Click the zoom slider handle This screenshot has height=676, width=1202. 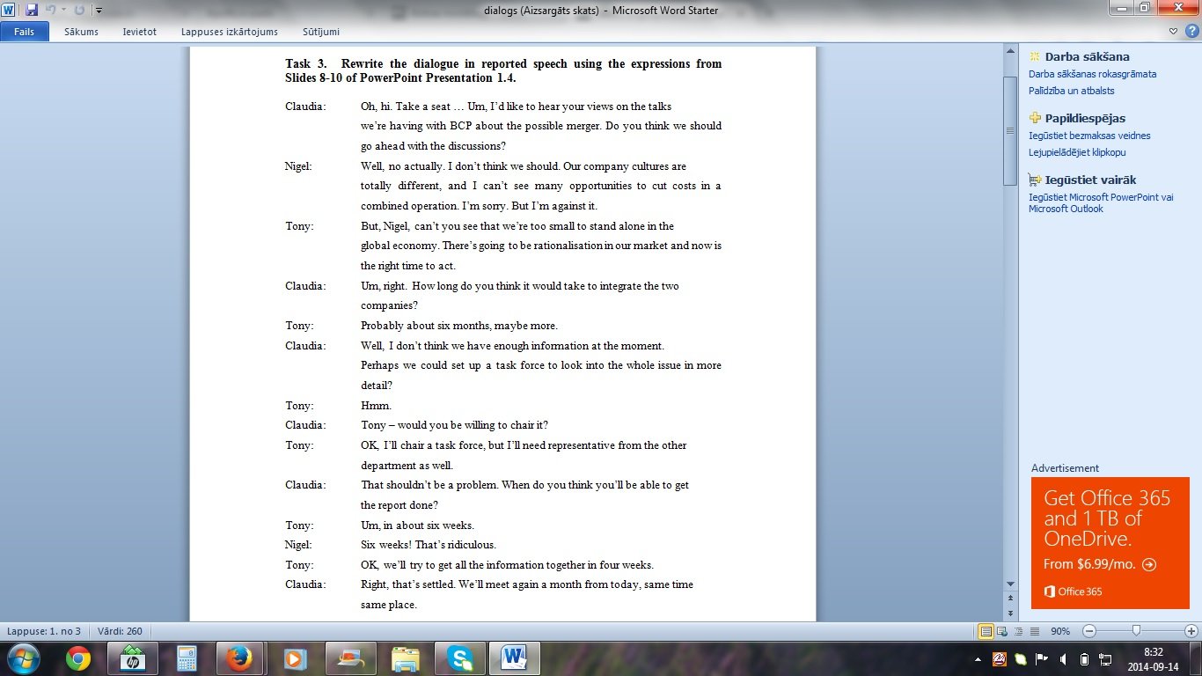click(x=1137, y=631)
